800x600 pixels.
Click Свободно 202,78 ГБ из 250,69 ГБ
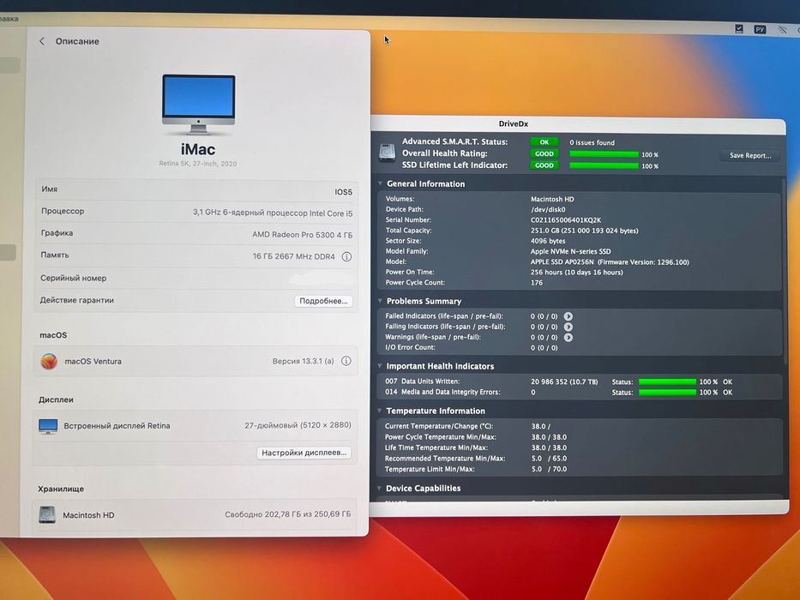[288, 514]
